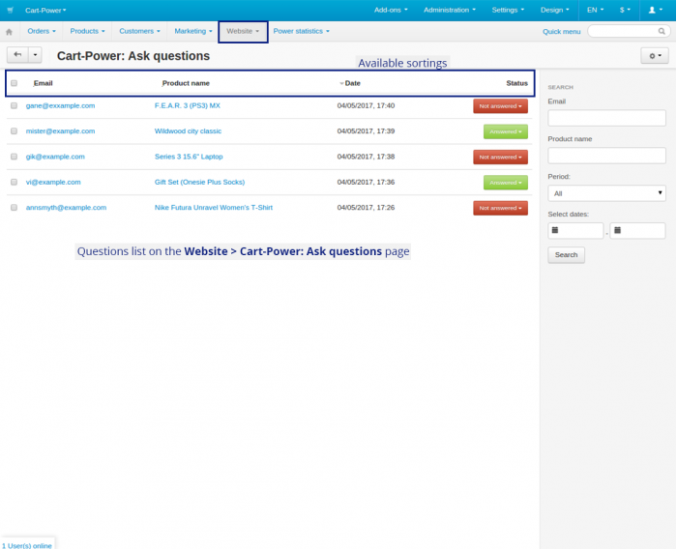Open the Settings menu
677x549 pixels.
click(x=508, y=10)
